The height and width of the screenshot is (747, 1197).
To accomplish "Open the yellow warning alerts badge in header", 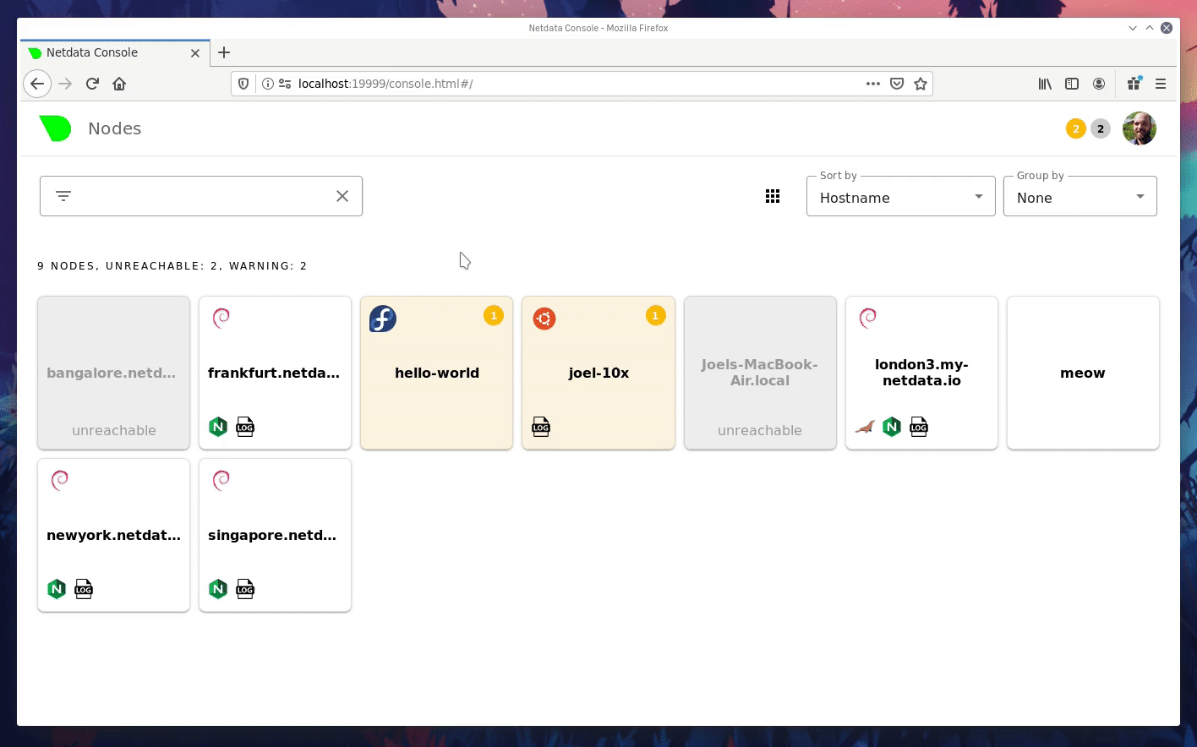I will pos(1075,128).
